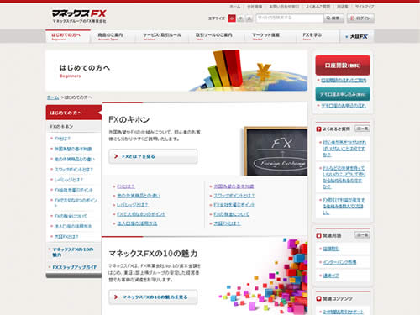Open the 用語集 top link

pos(343,7)
